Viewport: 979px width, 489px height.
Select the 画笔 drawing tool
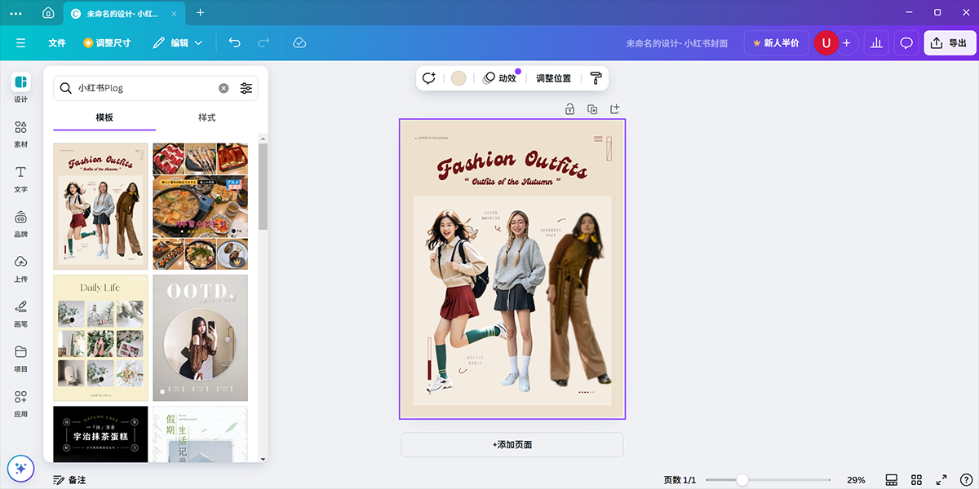click(20, 312)
